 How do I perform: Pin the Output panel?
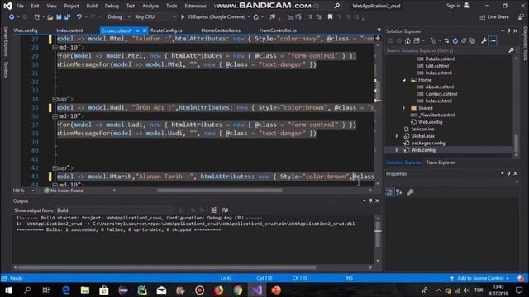pyautogui.click(x=370, y=200)
